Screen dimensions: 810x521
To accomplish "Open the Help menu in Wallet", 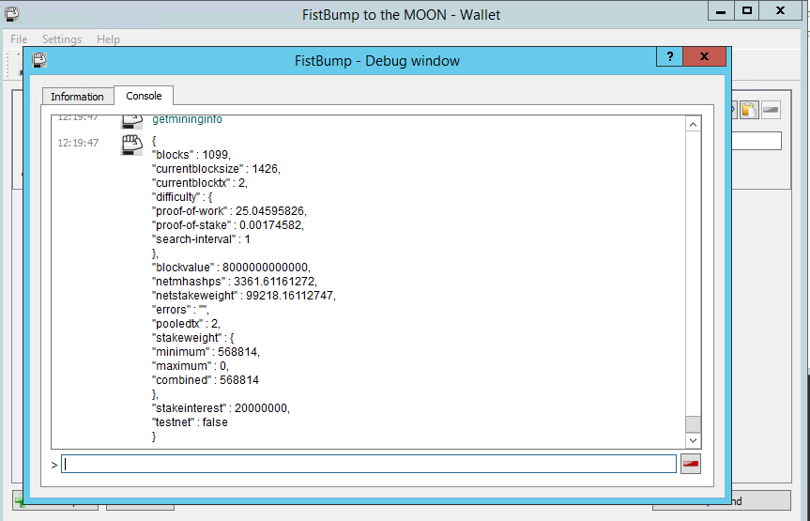I will (x=108, y=39).
